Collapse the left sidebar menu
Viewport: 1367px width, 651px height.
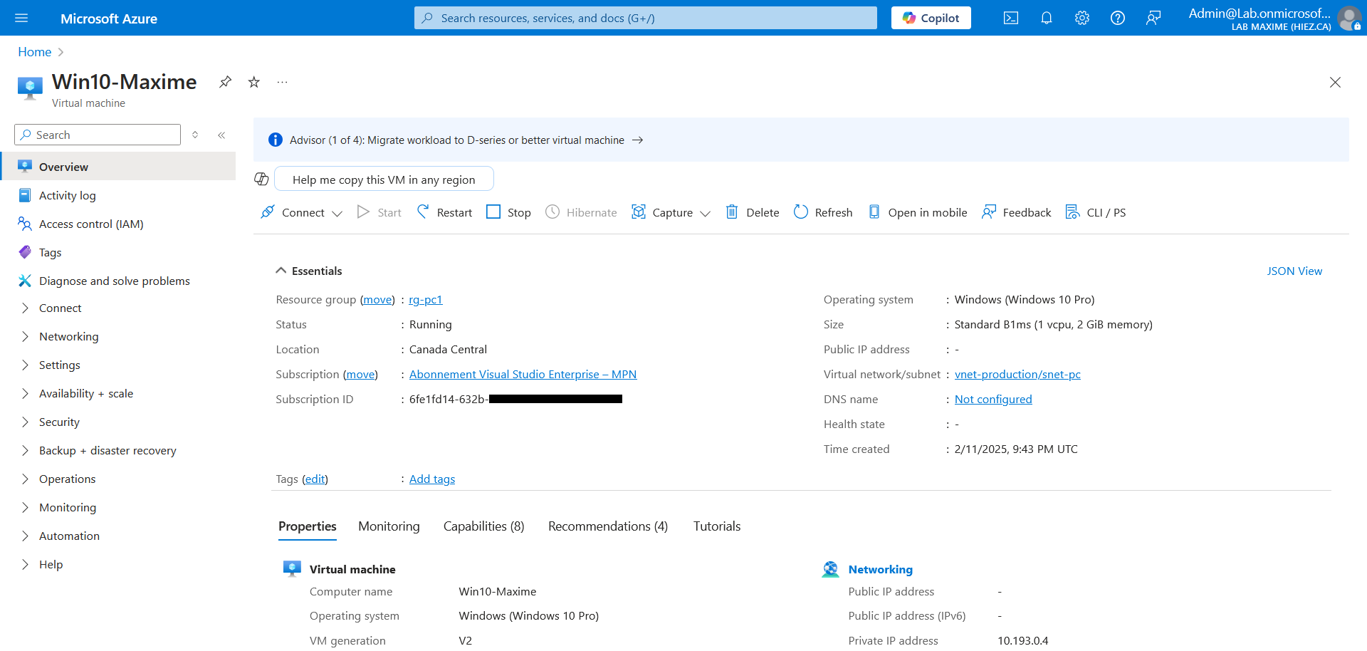[x=221, y=135]
